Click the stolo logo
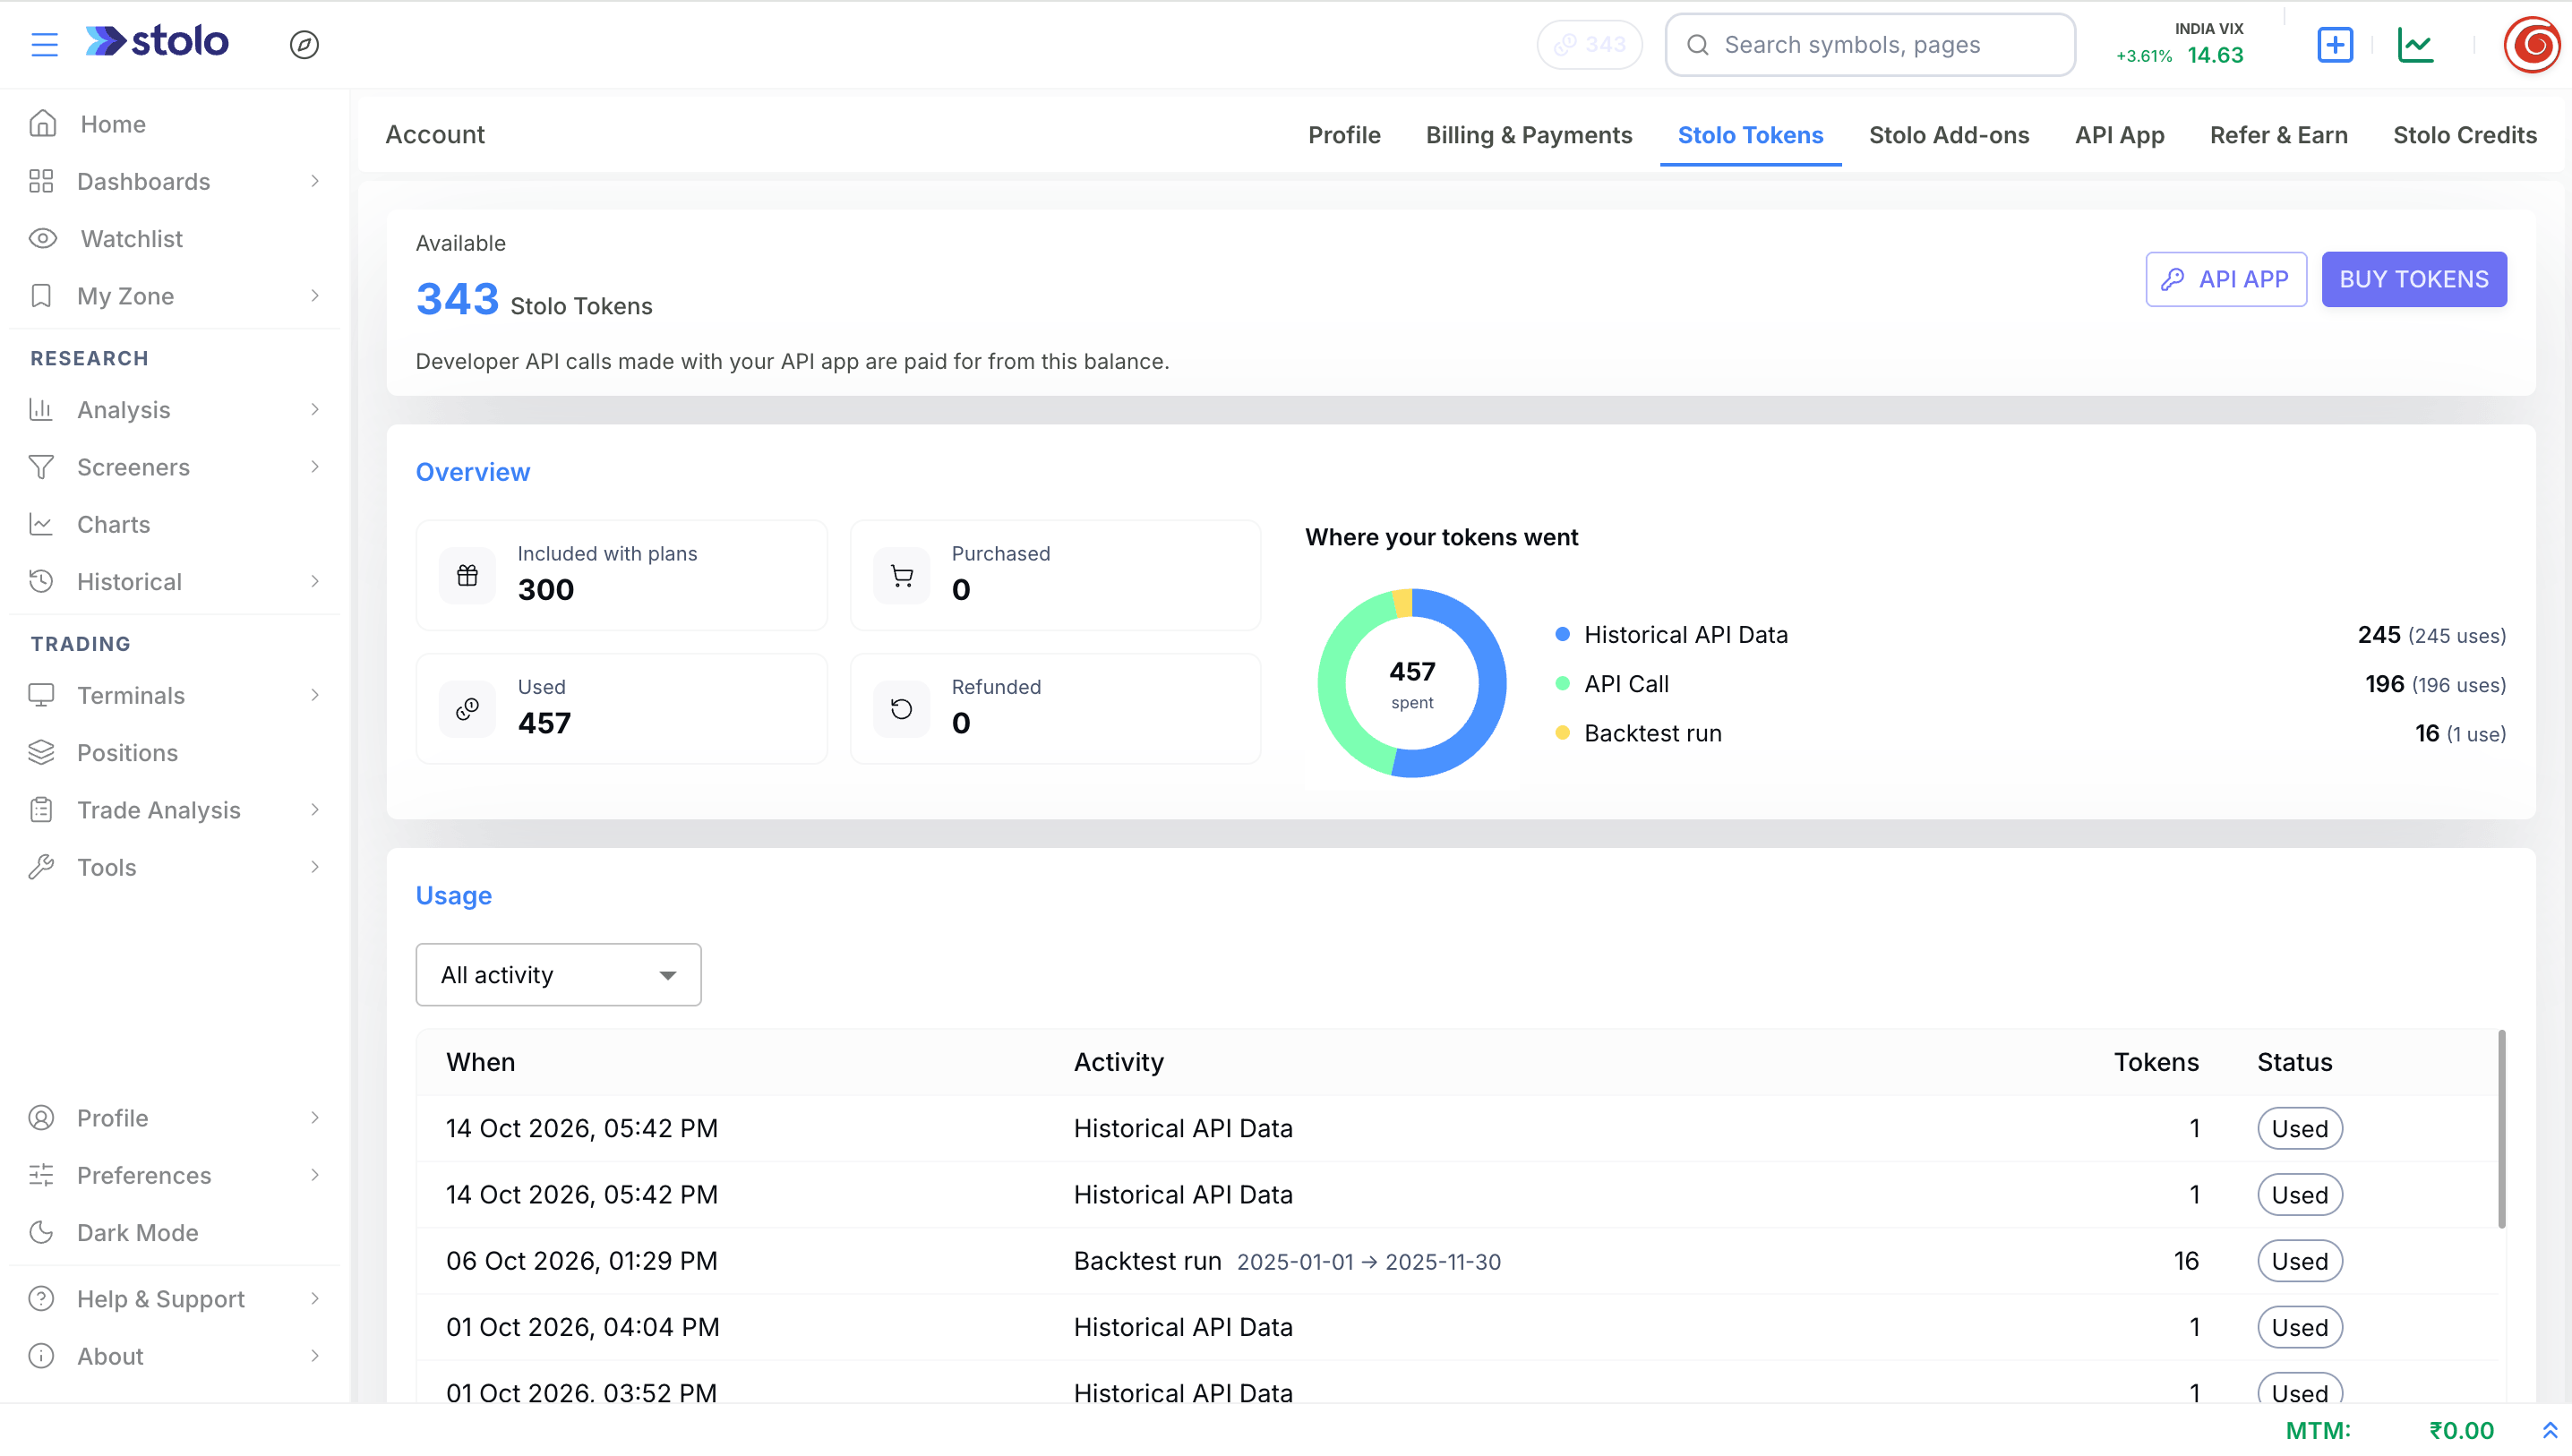The width and height of the screenshot is (2572, 1456). tap(157, 41)
